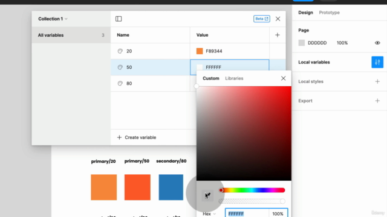This screenshot has height=217, width=387.
Task: Select the primary/50 red-orange square
Action: pyautogui.click(x=137, y=187)
